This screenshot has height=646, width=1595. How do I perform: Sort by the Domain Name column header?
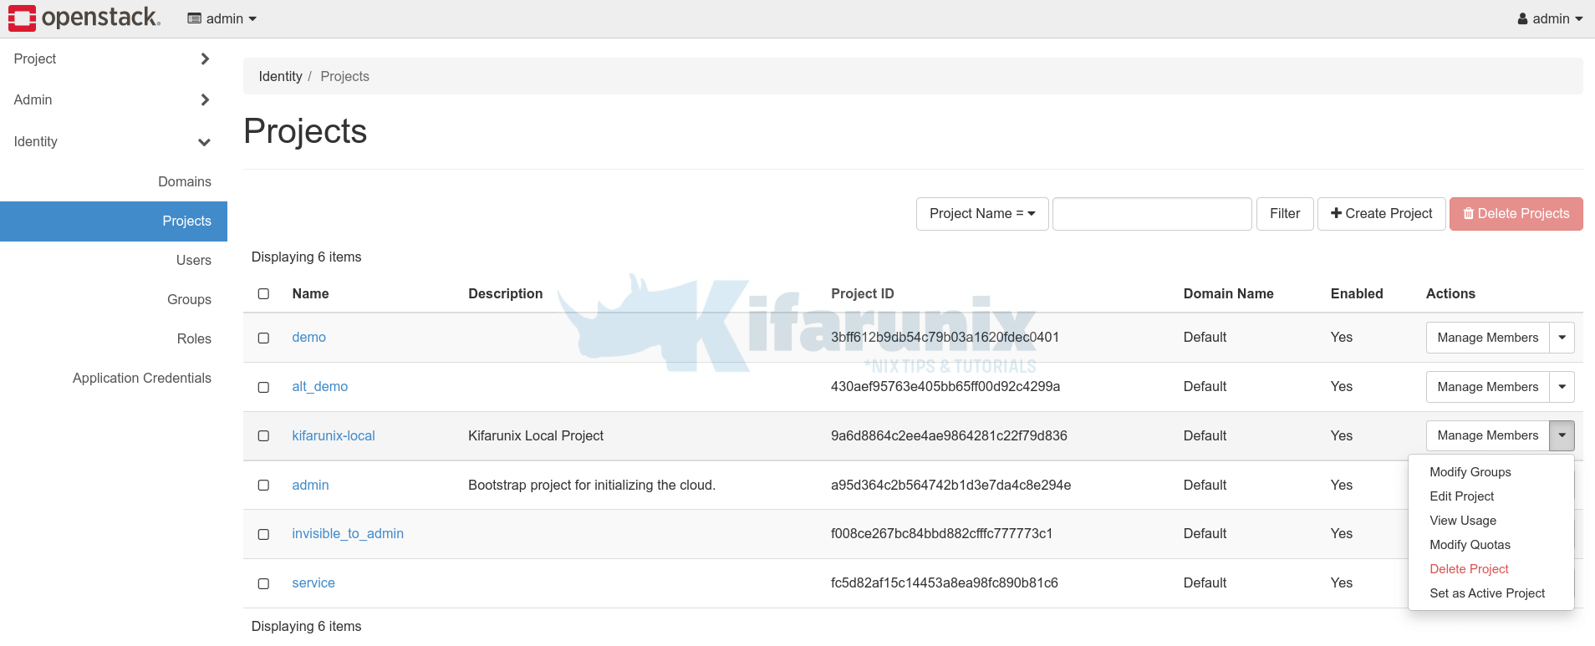[1228, 293]
